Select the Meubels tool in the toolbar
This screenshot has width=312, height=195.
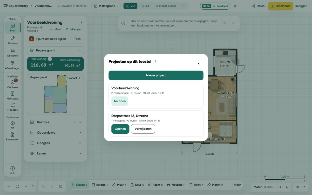coord(176,185)
